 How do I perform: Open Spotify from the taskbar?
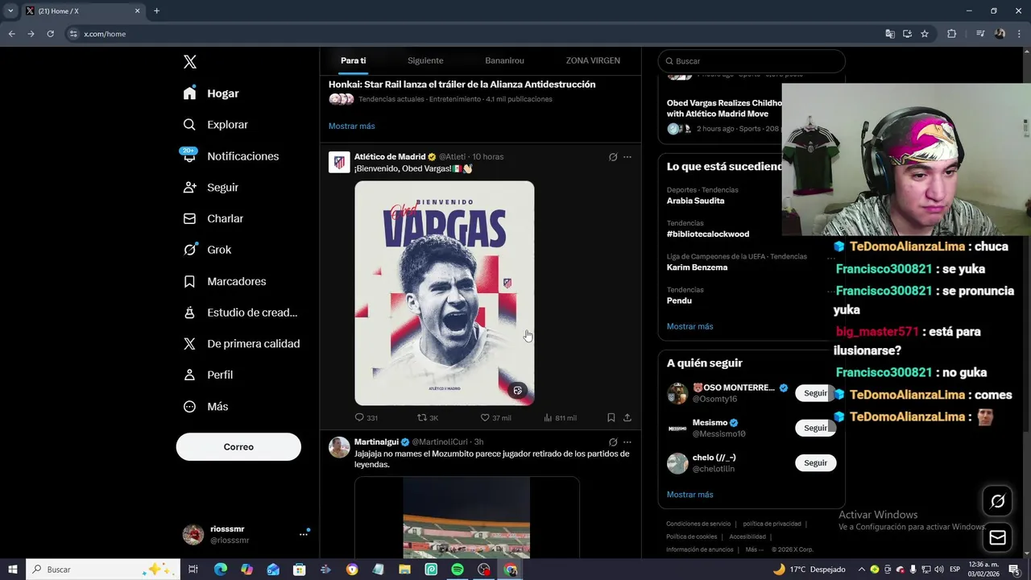(457, 570)
